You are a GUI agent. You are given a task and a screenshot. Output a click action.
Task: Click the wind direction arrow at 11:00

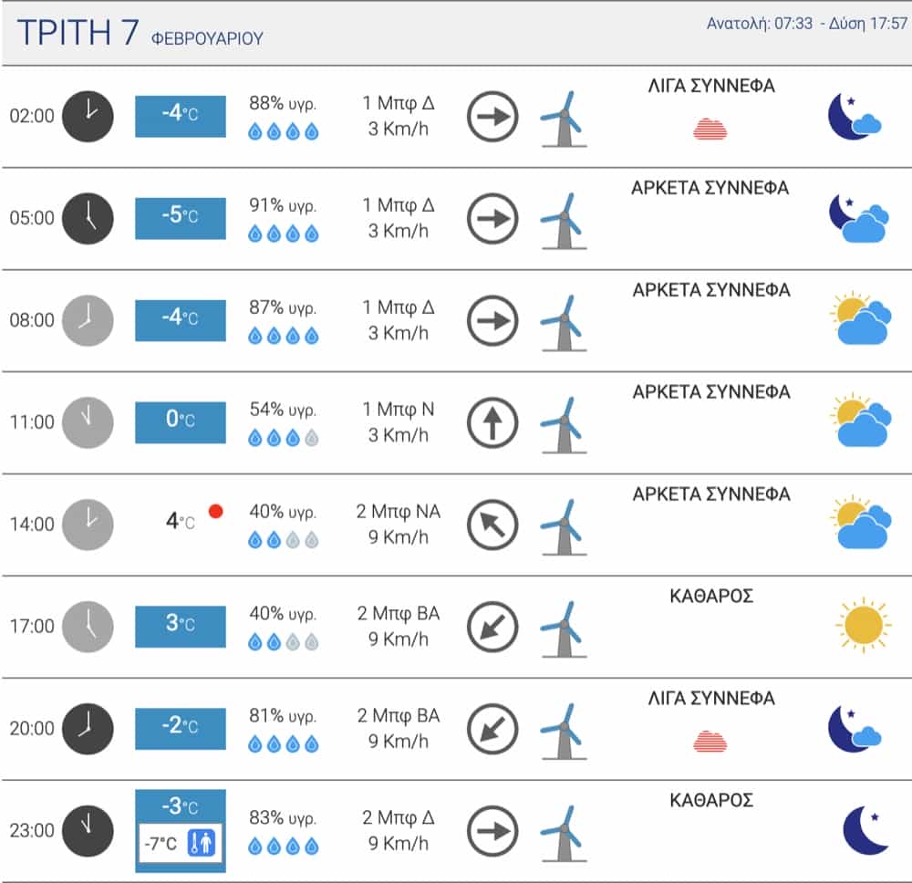492,423
